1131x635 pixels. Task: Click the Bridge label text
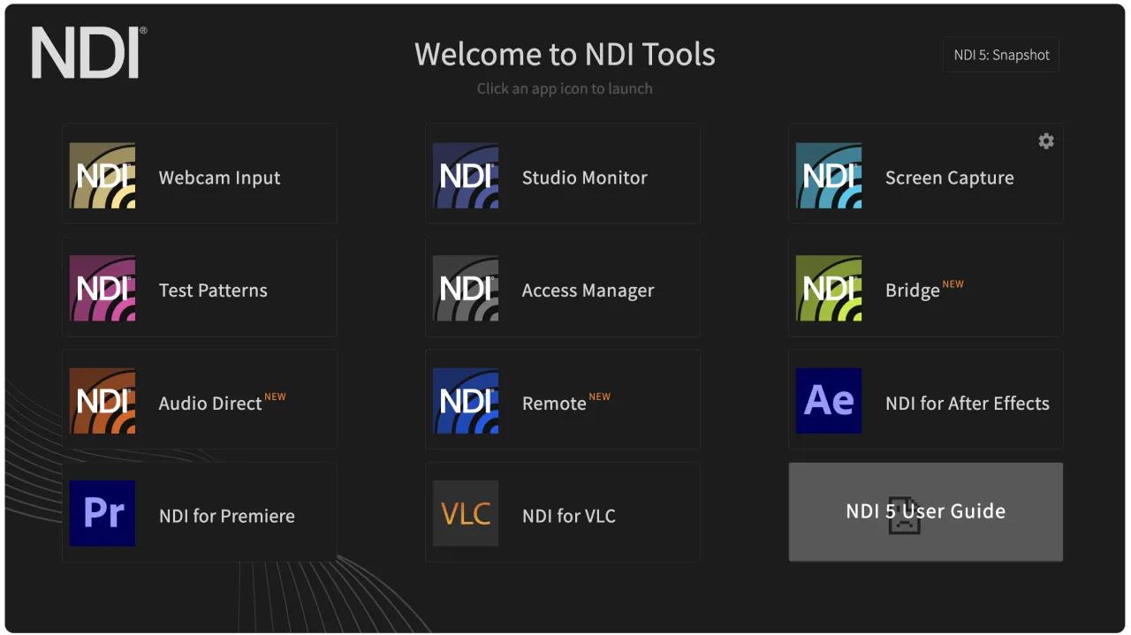point(913,291)
